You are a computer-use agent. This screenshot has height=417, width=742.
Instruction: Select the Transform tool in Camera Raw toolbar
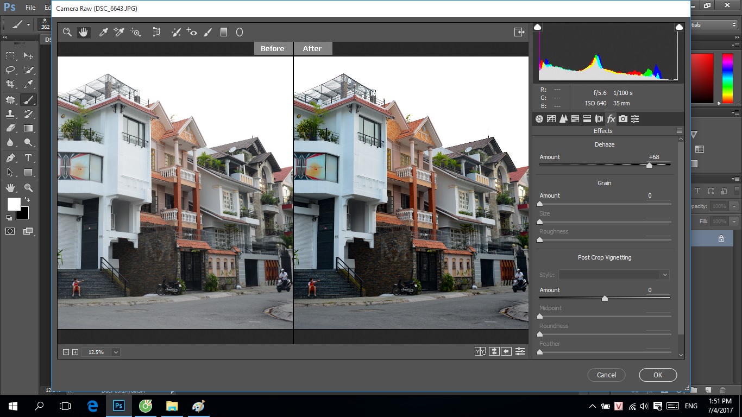pos(157,32)
